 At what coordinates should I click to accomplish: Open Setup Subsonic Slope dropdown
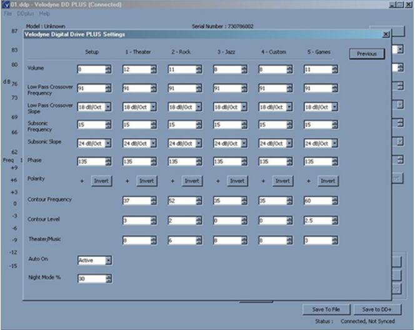click(x=108, y=143)
